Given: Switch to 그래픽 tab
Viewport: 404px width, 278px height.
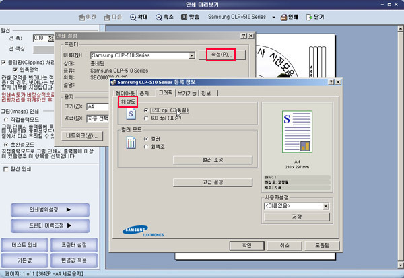Looking at the screenshot, I should 166,92.
